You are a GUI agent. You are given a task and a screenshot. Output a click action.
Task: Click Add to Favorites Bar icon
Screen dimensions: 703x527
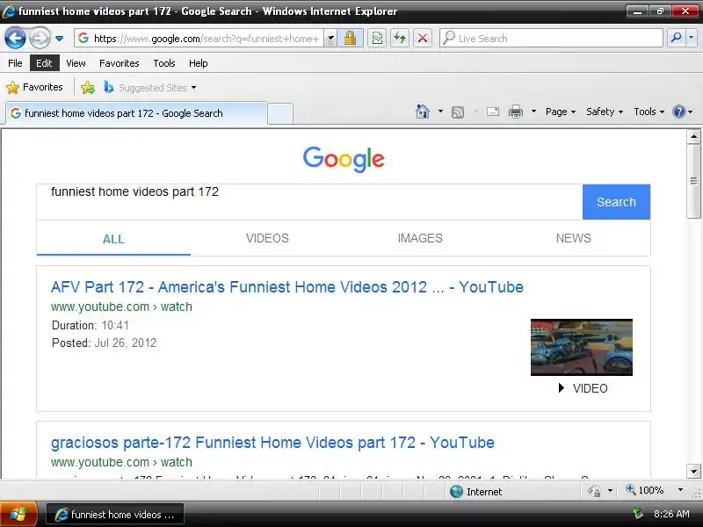click(x=88, y=87)
